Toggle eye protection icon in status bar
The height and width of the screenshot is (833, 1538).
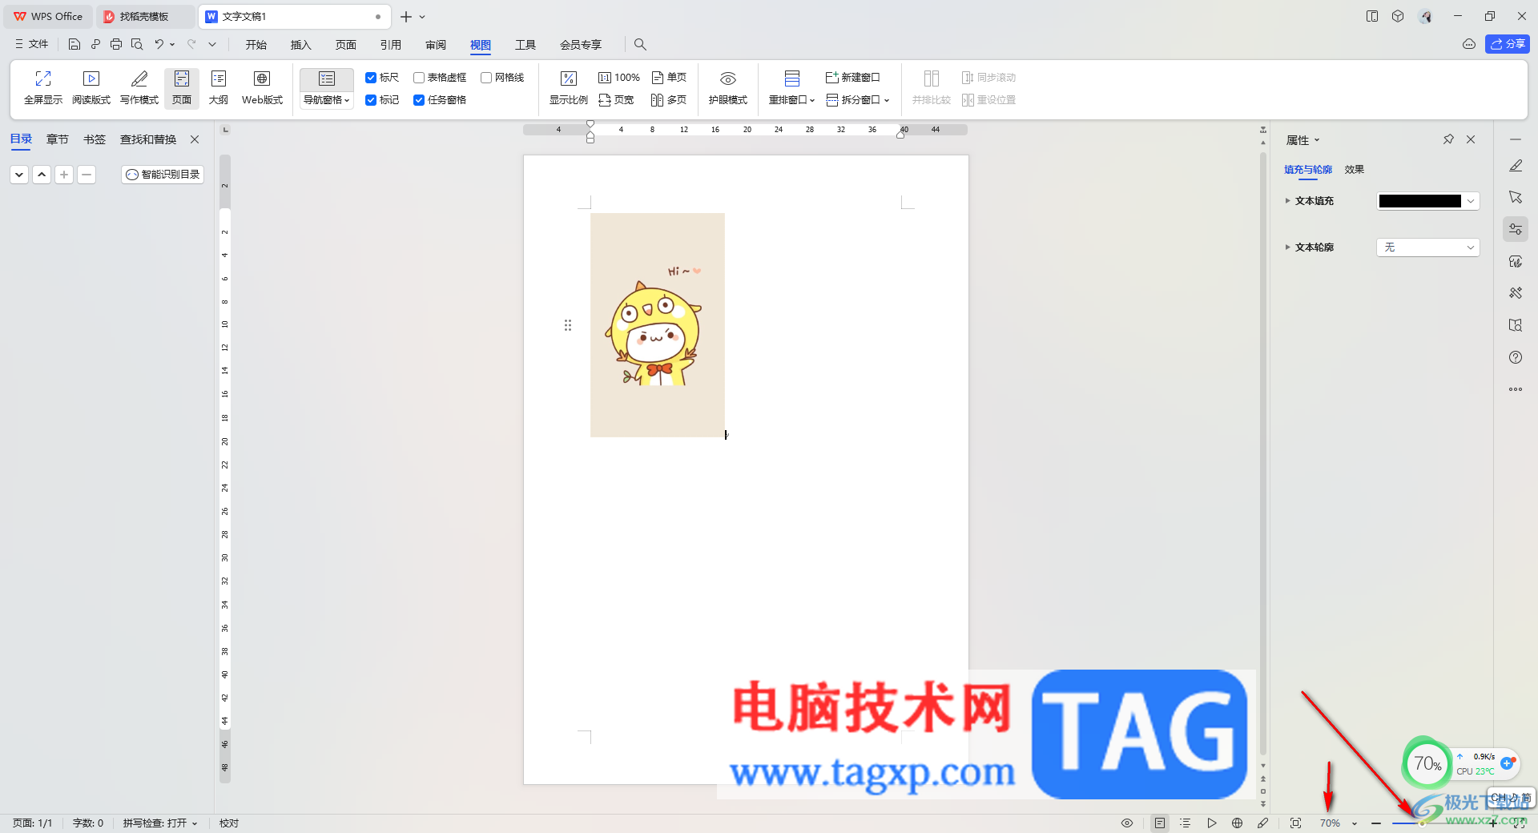[1127, 823]
